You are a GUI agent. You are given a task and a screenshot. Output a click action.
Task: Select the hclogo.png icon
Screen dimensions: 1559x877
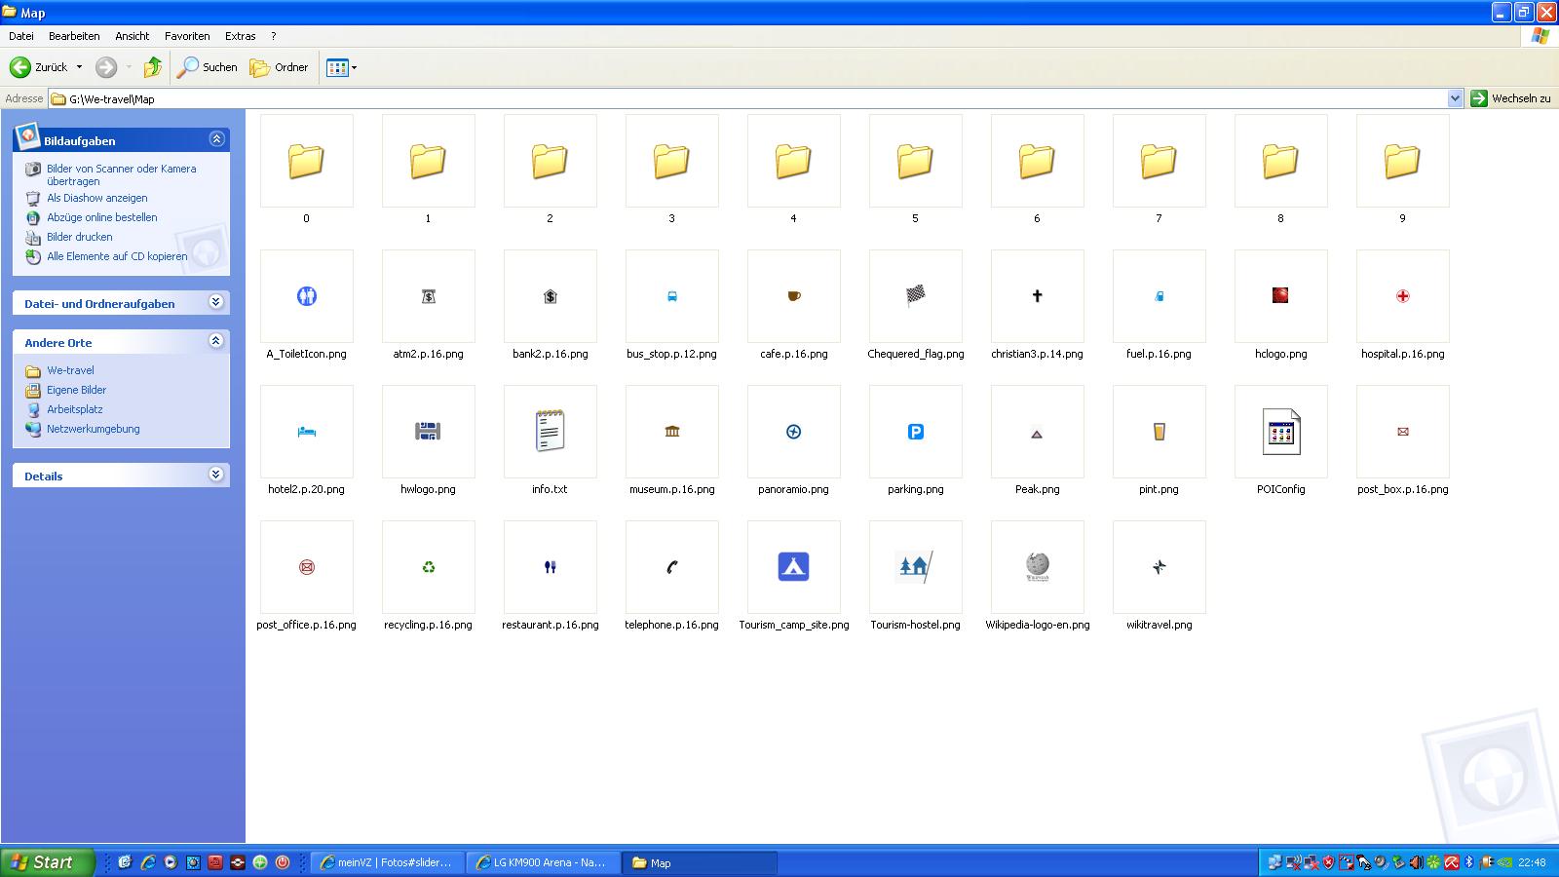[1281, 296]
